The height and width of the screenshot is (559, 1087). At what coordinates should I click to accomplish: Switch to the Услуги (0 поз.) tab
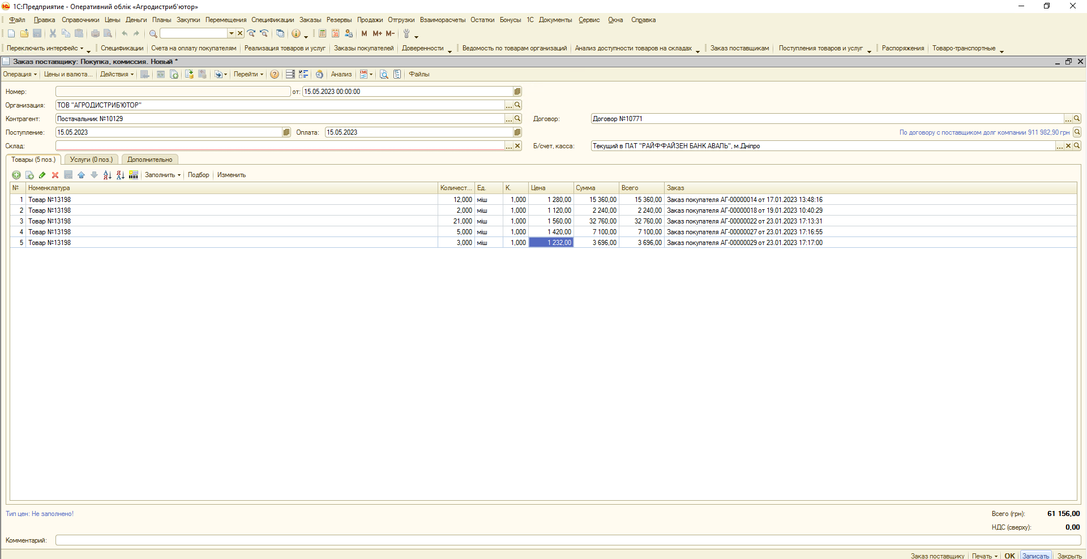coord(91,160)
